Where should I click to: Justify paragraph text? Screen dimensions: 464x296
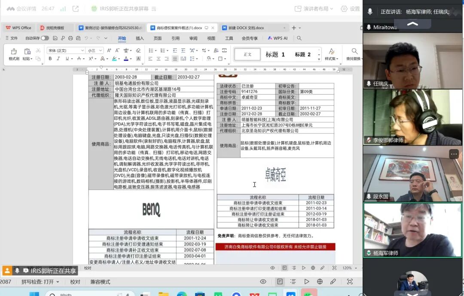(x=175, y=59)
